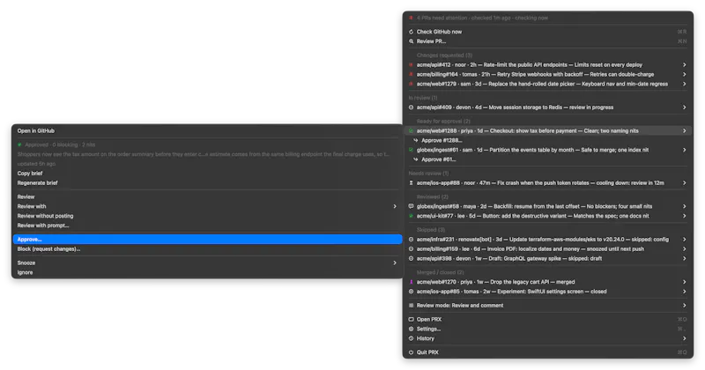This screenshot has height=370, width=705.
Task: Click the comment bubble icon for globex/ingest#58
Action: [x=411, y=206]
